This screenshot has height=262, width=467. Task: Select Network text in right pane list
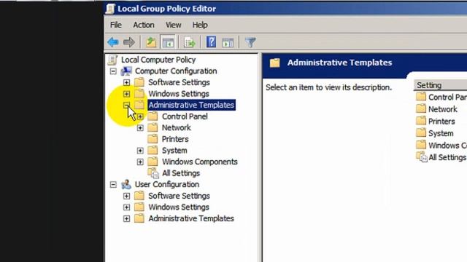[443, 109]
